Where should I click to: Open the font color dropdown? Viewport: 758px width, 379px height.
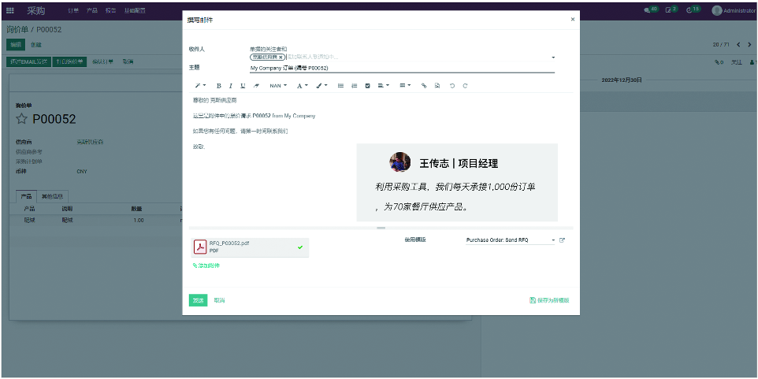(302, 85)
